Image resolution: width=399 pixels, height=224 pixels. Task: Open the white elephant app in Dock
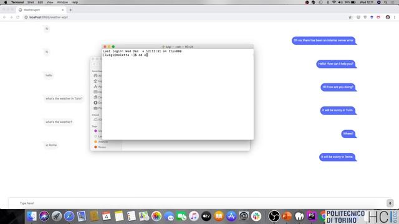(299, 216)
